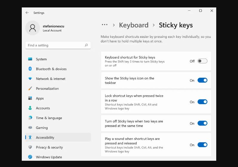Click the Network wifi icon
This screenshot has width=238, height=167.
click(30, 79)
